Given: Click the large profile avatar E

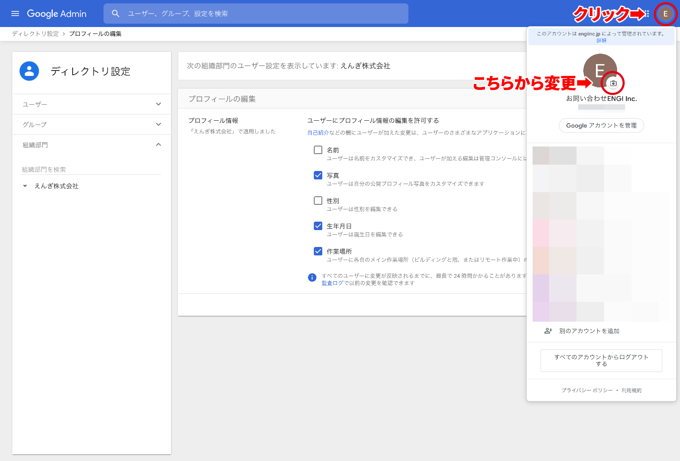Looking at the screenshot, I should [600, 70].
